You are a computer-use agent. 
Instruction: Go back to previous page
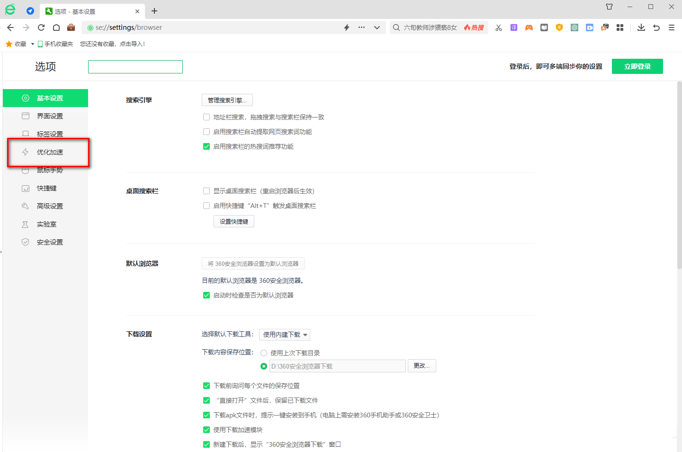pyautogui.click(x=10, y=27)
